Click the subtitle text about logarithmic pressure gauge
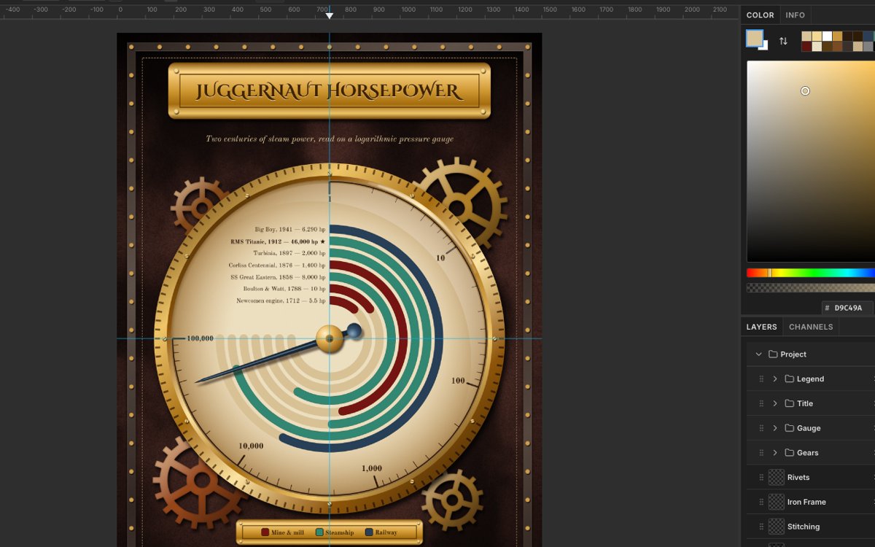875x547 pixels. [x=330, y=139]
